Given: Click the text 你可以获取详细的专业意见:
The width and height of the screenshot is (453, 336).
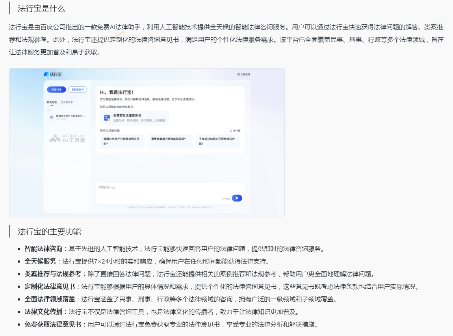Looking at the screenshot, I should click(117, 107).
